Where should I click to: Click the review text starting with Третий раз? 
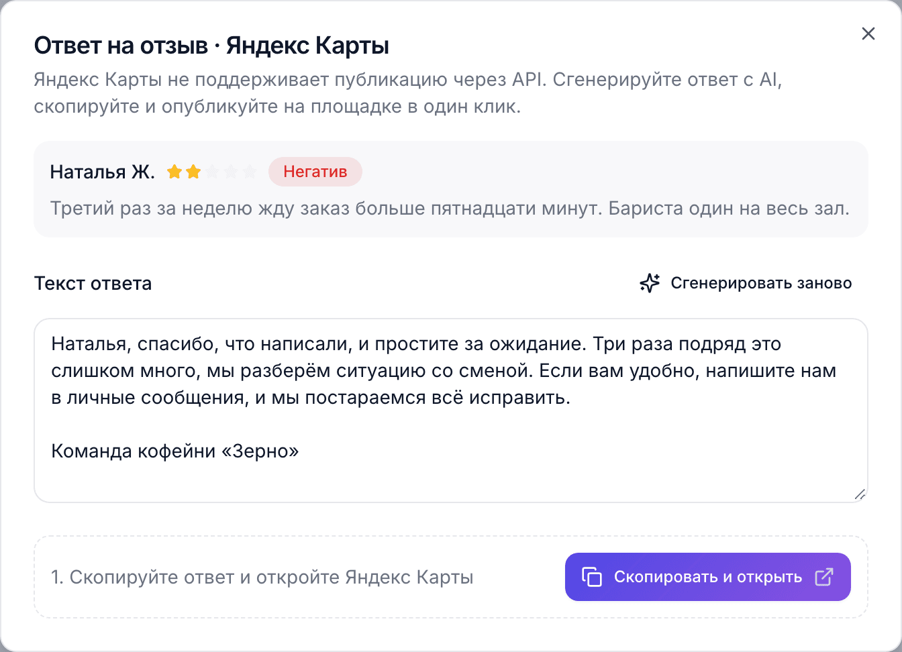tap(450, 209)
